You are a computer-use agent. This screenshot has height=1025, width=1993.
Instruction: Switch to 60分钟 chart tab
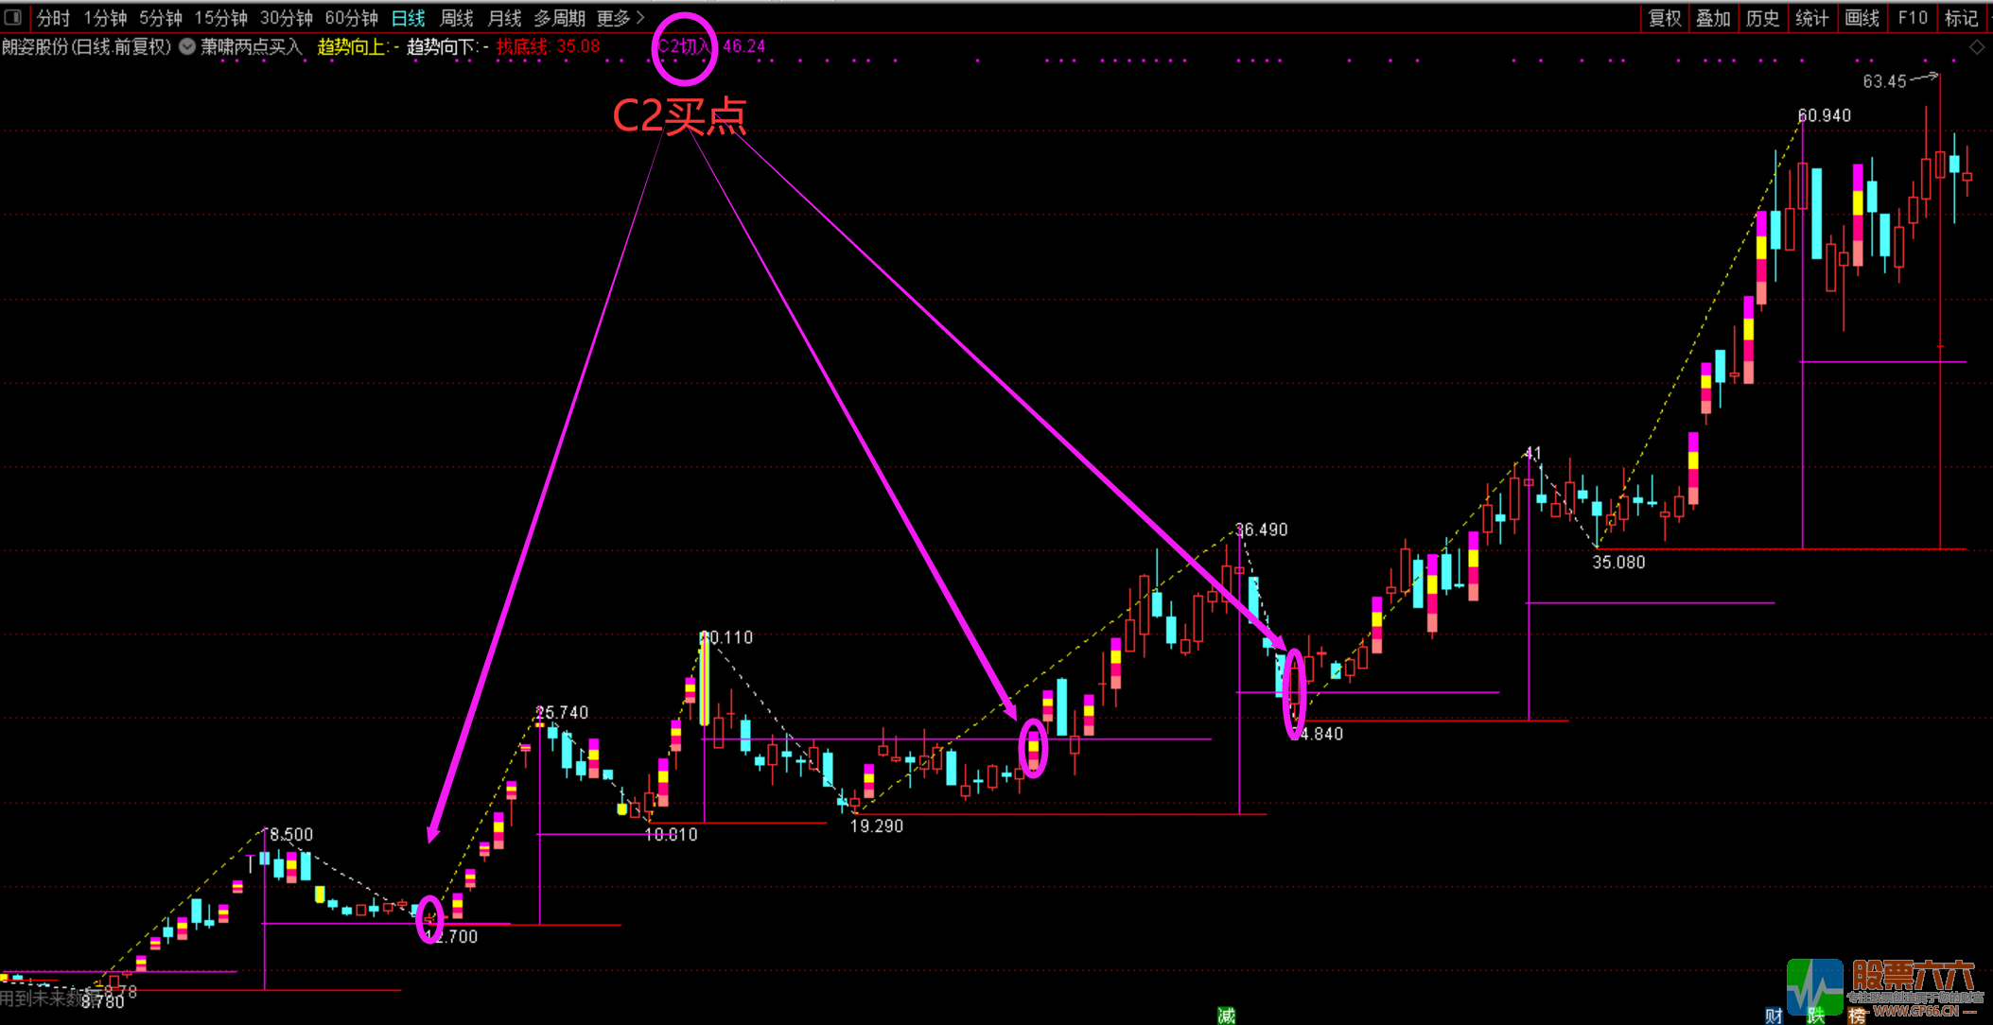pos(351,18)
